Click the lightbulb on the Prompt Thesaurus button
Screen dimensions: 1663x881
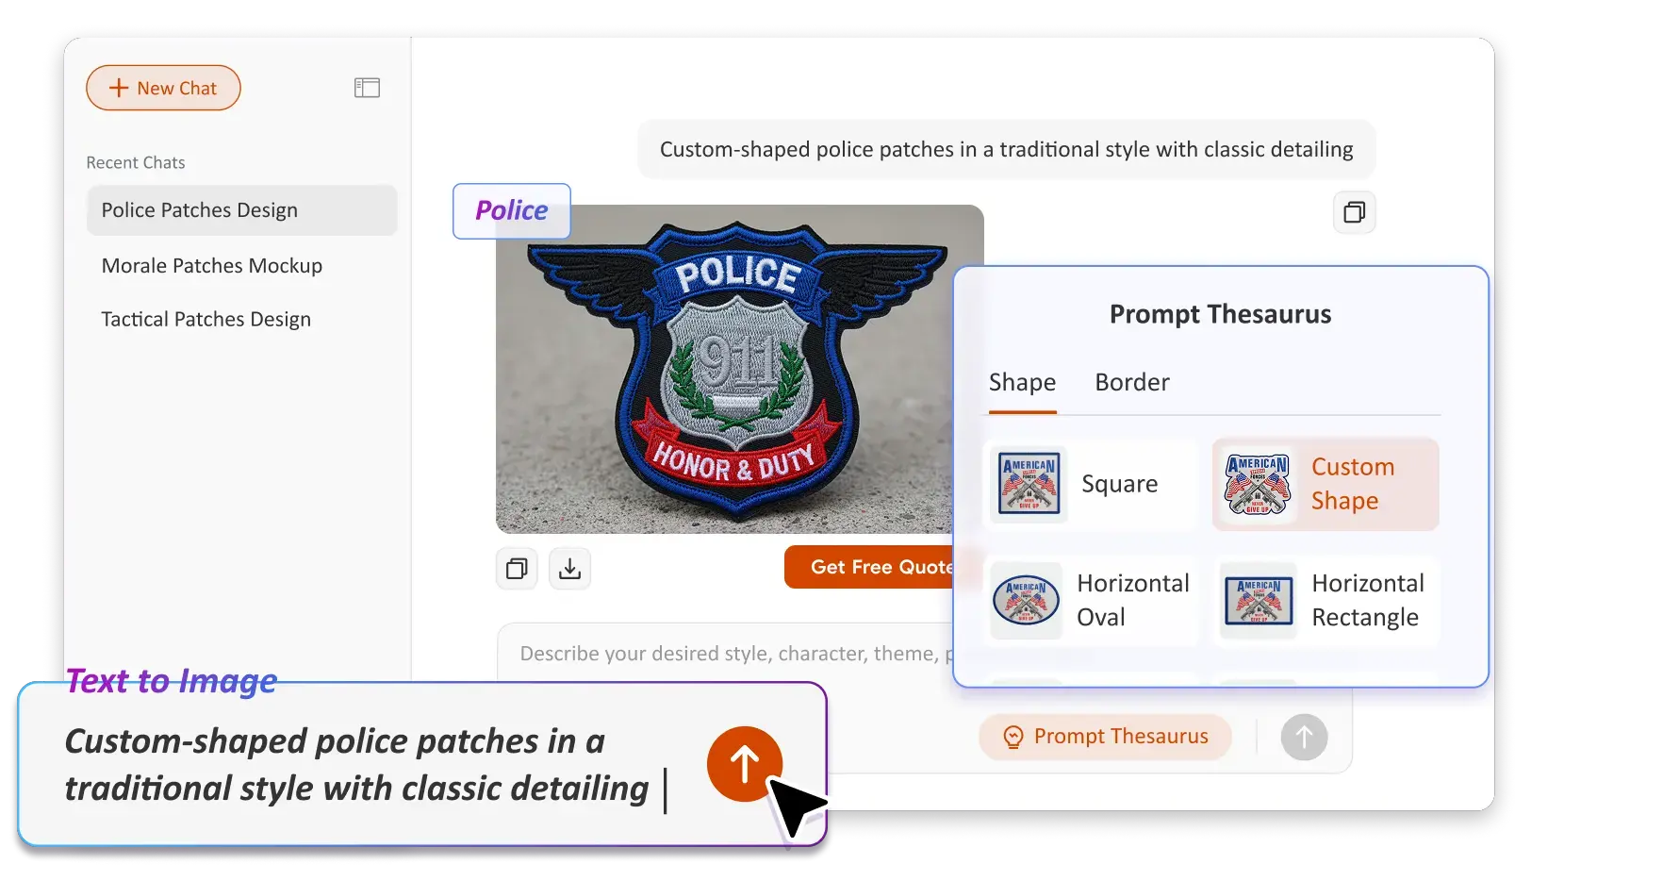pyautogui.click(x=1012, y=737)
